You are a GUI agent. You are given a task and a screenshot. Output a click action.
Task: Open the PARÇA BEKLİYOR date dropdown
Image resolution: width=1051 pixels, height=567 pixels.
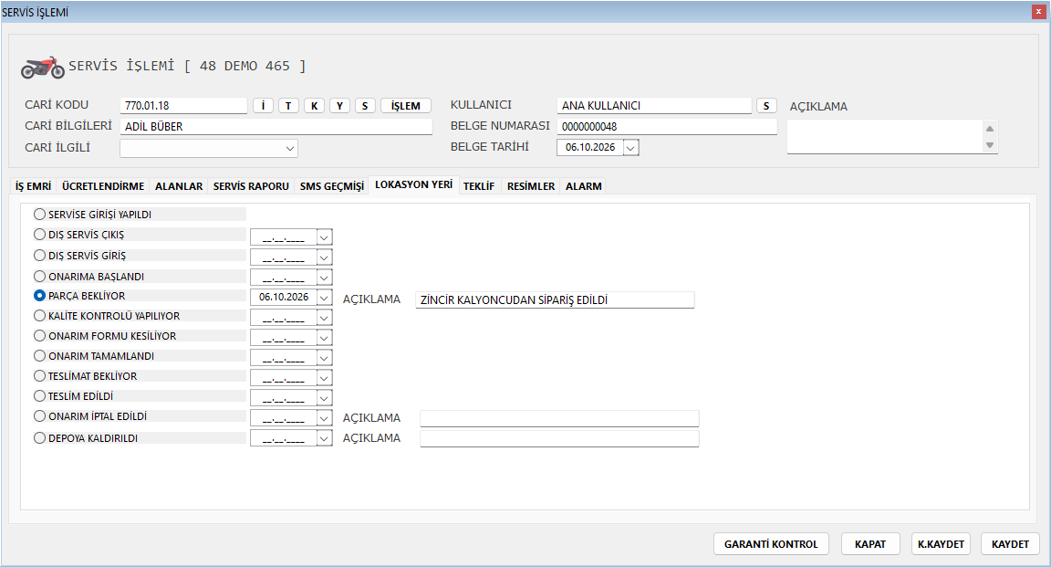[x=324, y=298]
